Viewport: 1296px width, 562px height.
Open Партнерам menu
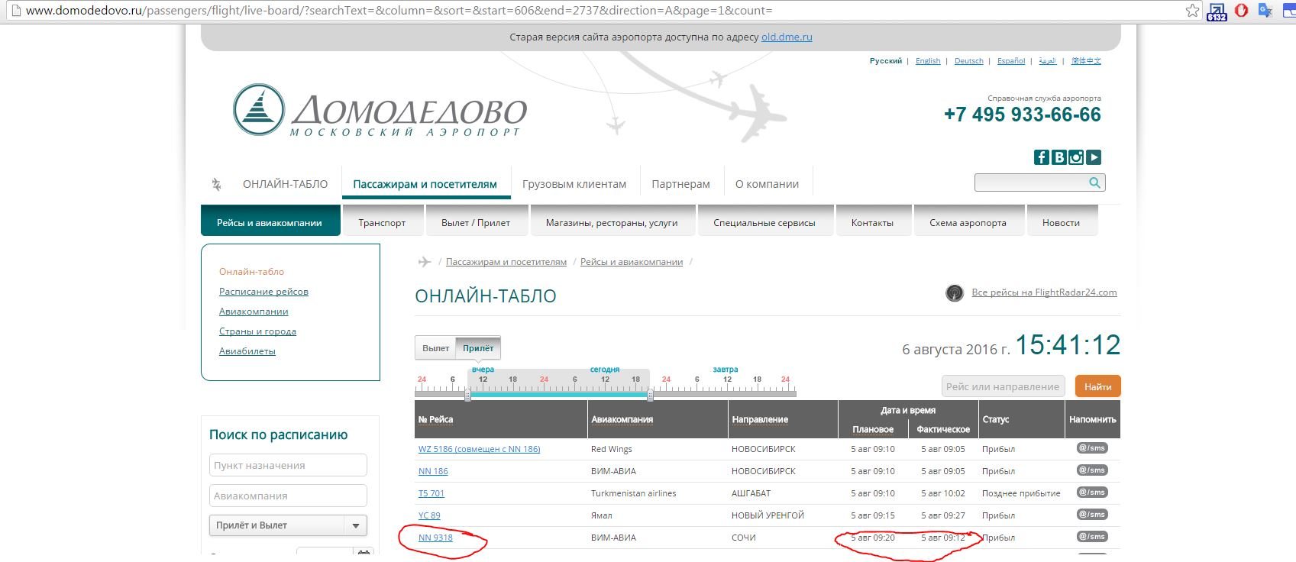point(680,184)
